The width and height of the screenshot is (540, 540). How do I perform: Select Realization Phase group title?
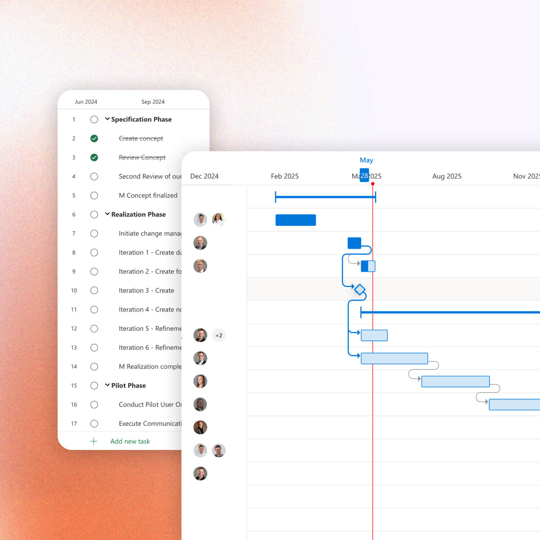(138, 215)
